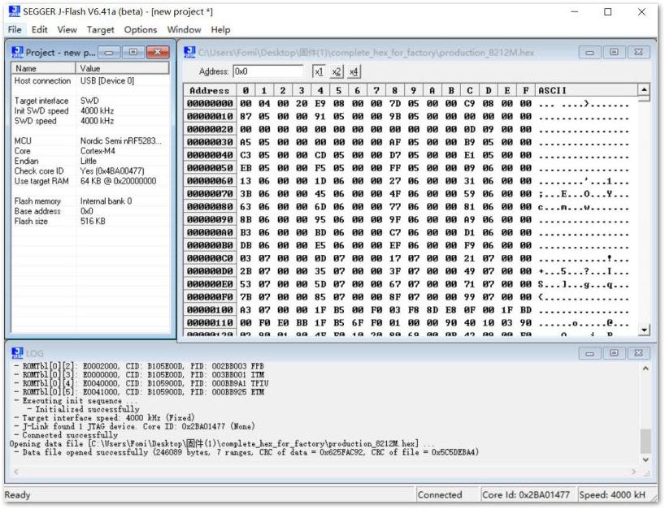Viewport: 665px width, 509px height.
Task: Close the LOG panel
Action: tap(638, 353)
